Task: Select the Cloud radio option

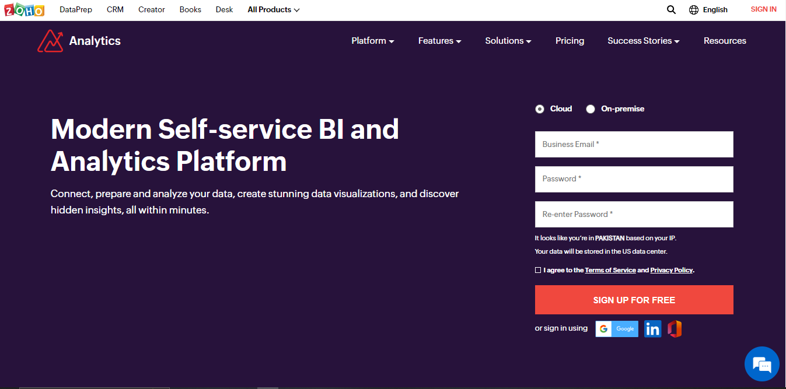Action: pyautogui.click(x=539, y=109)
